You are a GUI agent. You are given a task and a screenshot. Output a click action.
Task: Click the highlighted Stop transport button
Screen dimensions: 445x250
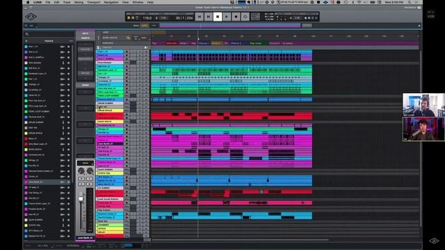click(218, 17)
